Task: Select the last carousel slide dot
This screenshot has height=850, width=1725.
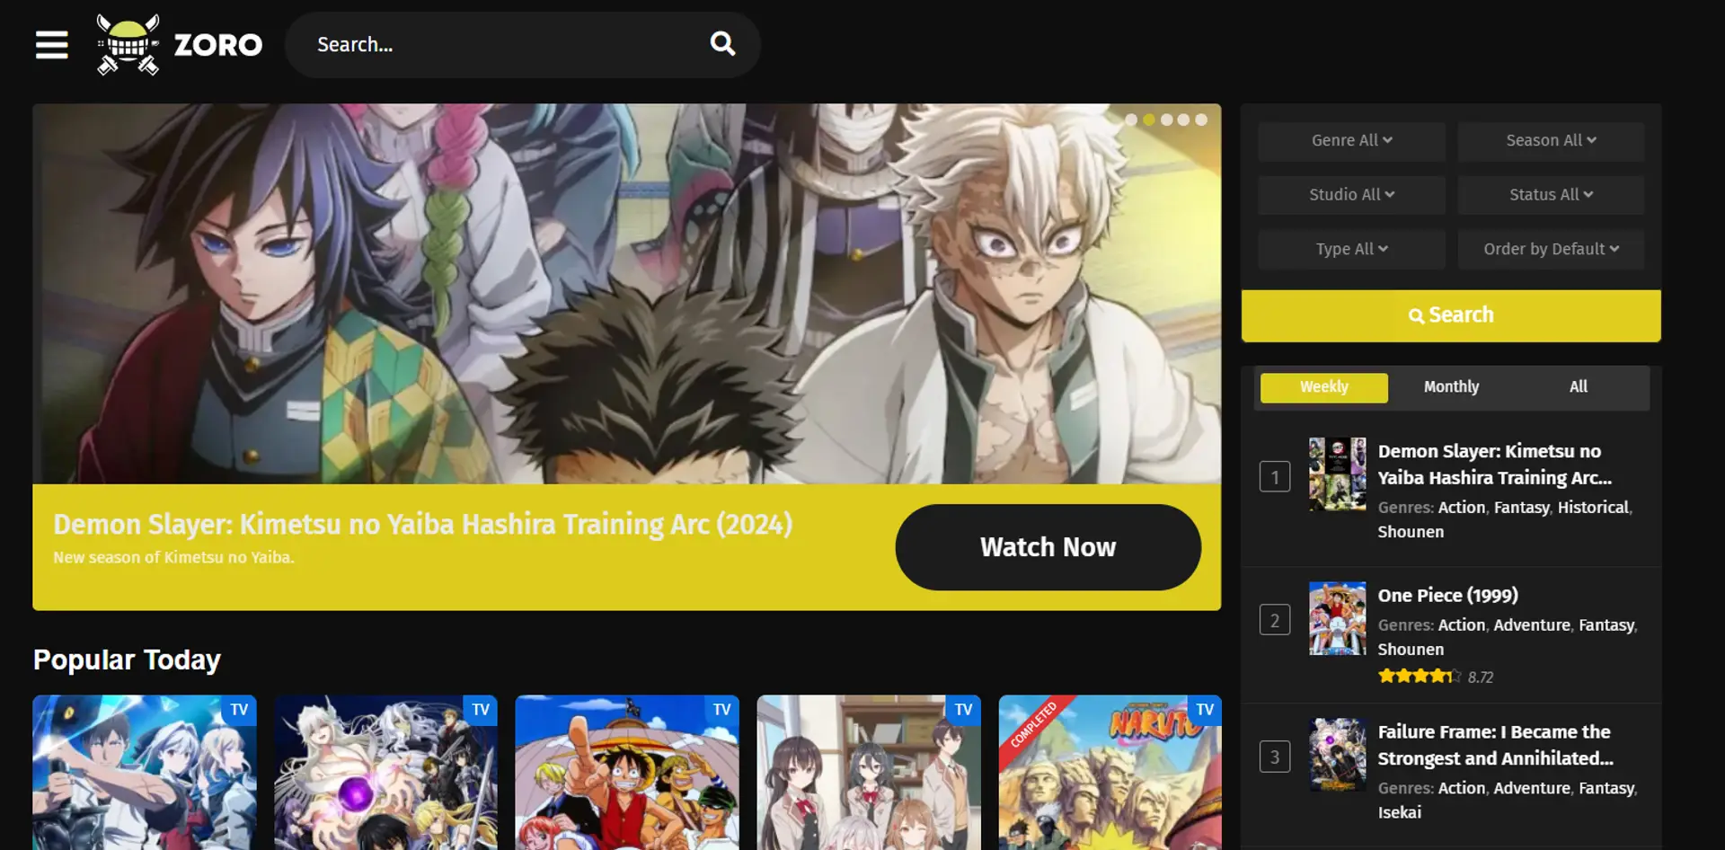Action: click(1201, 120)
